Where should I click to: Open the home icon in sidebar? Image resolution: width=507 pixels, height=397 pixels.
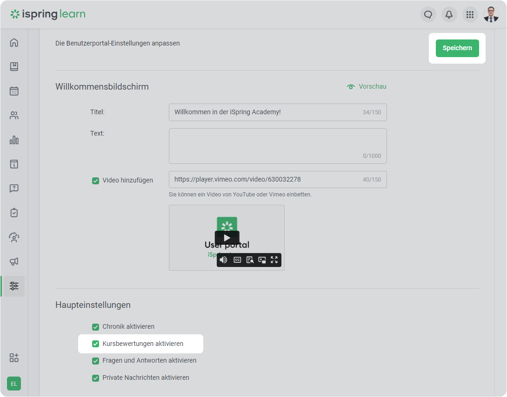14,43
